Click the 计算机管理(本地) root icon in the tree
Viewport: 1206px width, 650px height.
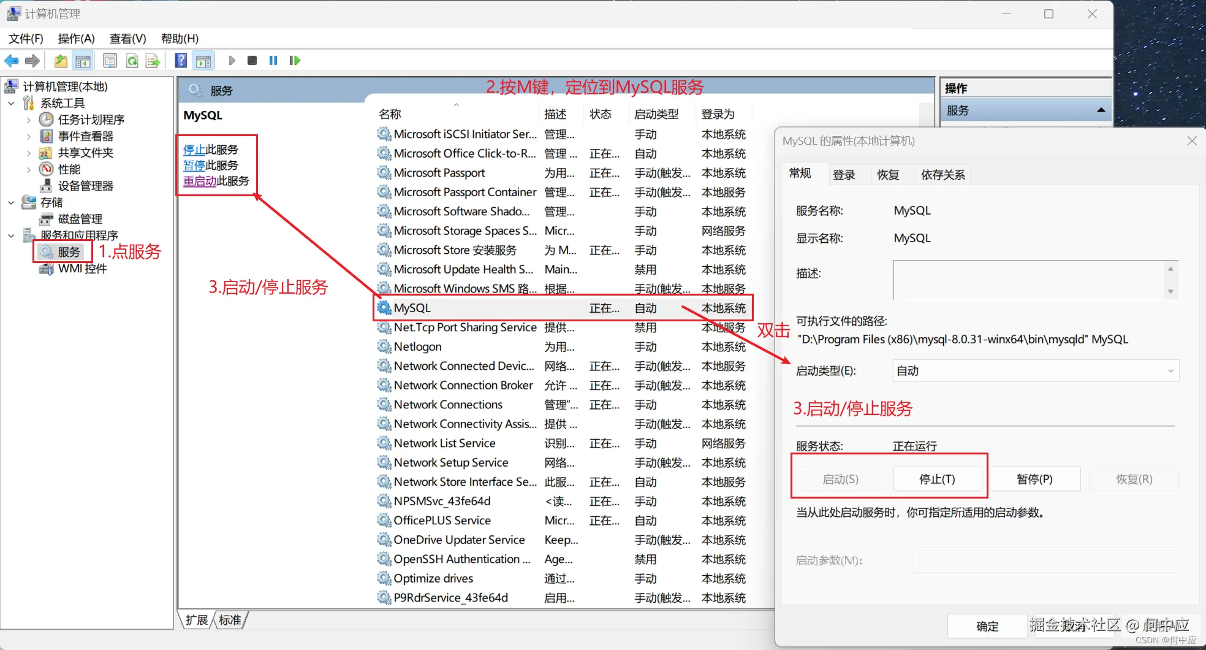tap(12, 86)
